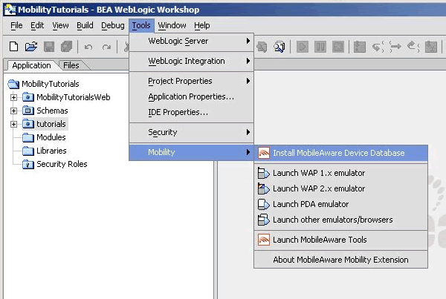This screenshot has width=446, height=299.
Task: Open the Edit menu
Action: coord(37,25)
